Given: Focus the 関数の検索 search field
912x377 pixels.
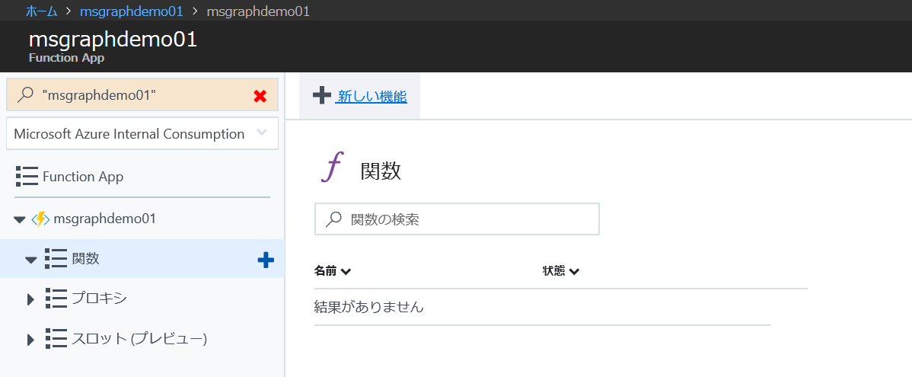Looking at the screenshot, I should pos(457,219).
